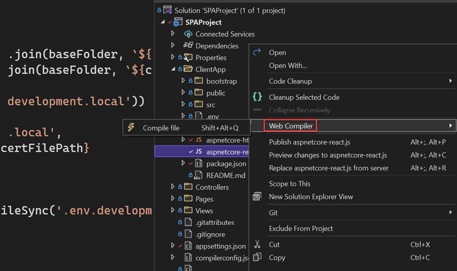
Task: Select the README.md file
Action: coord(225,175)
